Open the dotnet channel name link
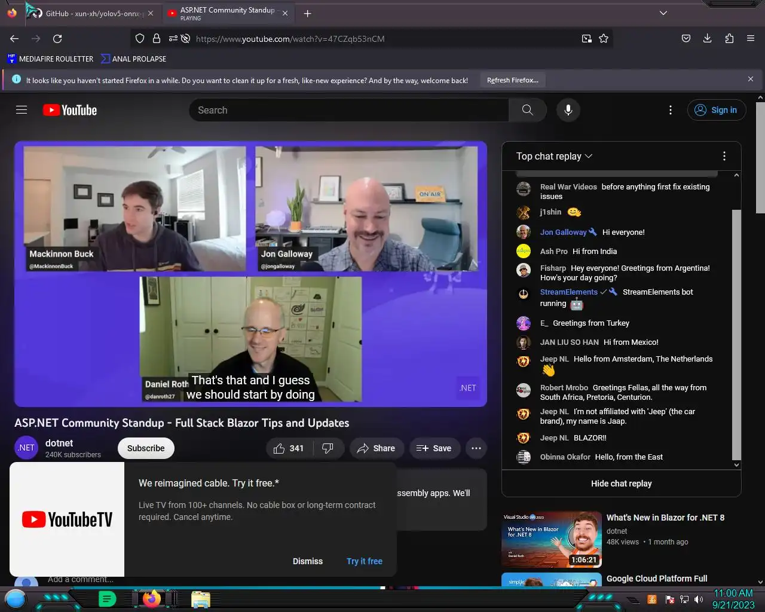This screenshot has width=765, height=612. pyautogui.click(x=59, y=443)
